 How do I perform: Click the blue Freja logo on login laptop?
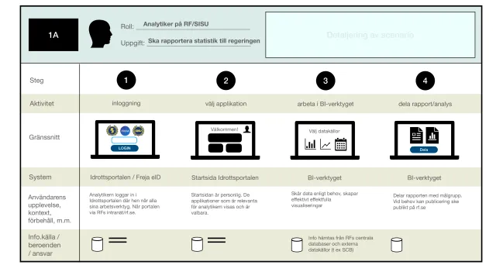click(126, 130)
